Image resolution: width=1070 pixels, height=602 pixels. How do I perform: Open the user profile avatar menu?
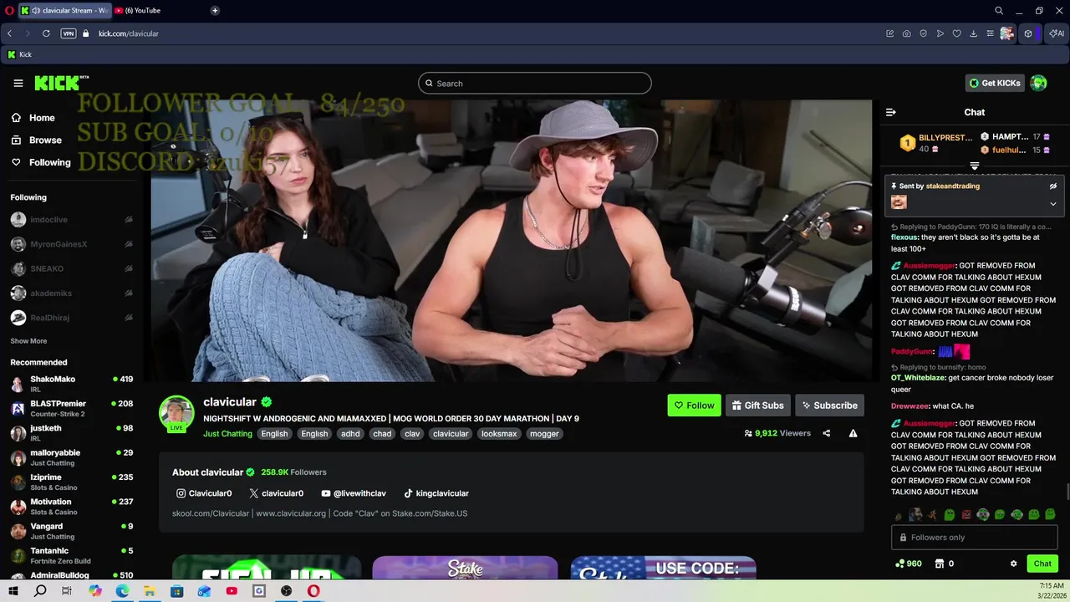click(x=1039, y=83)
